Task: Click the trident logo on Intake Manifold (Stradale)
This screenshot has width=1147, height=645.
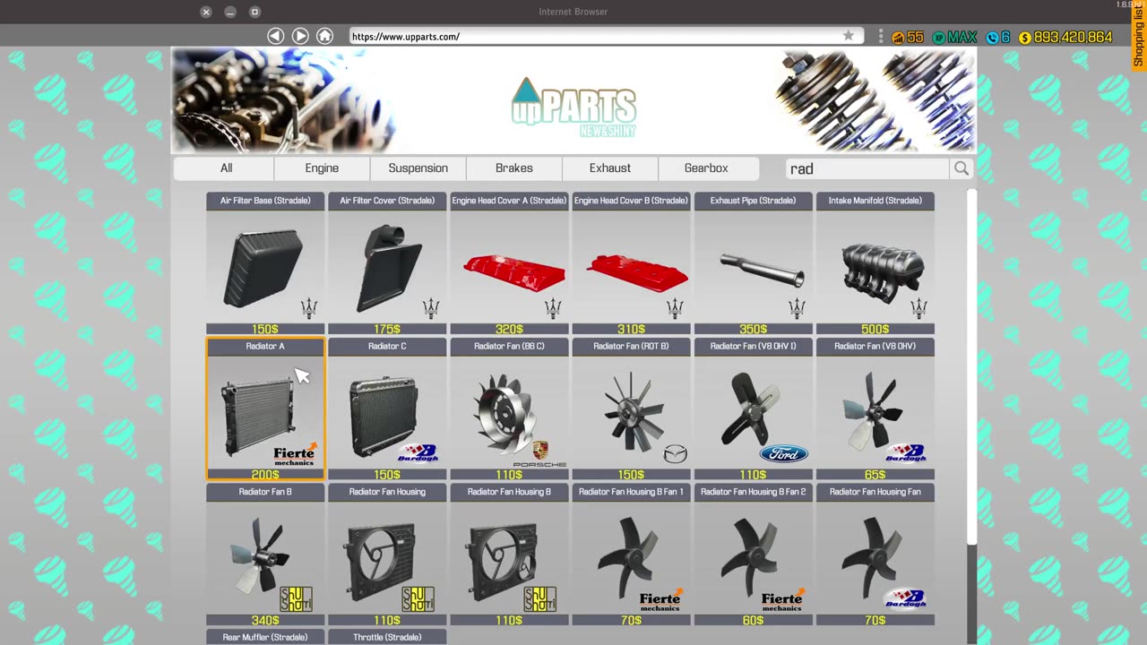Action: pos(918,308)
